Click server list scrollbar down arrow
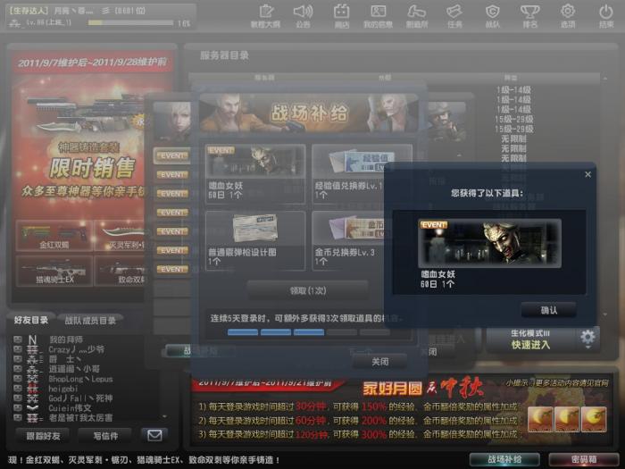 [605, 314]
